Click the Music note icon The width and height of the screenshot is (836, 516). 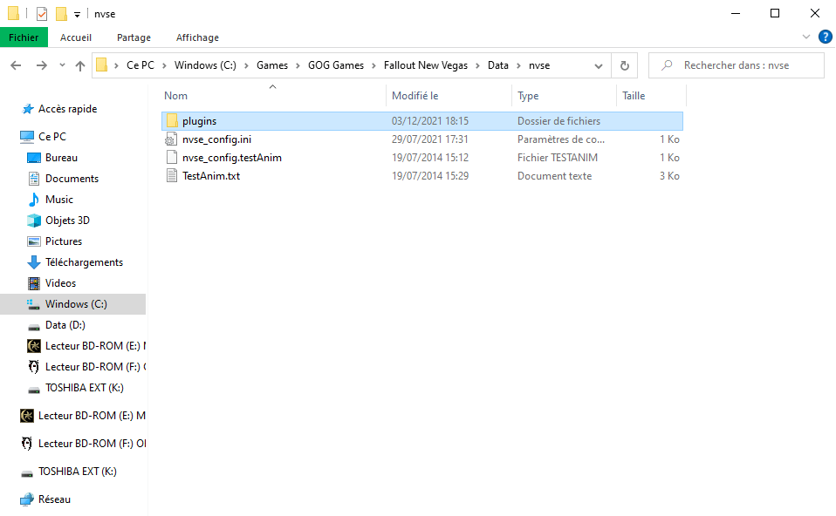coord(33,200)
